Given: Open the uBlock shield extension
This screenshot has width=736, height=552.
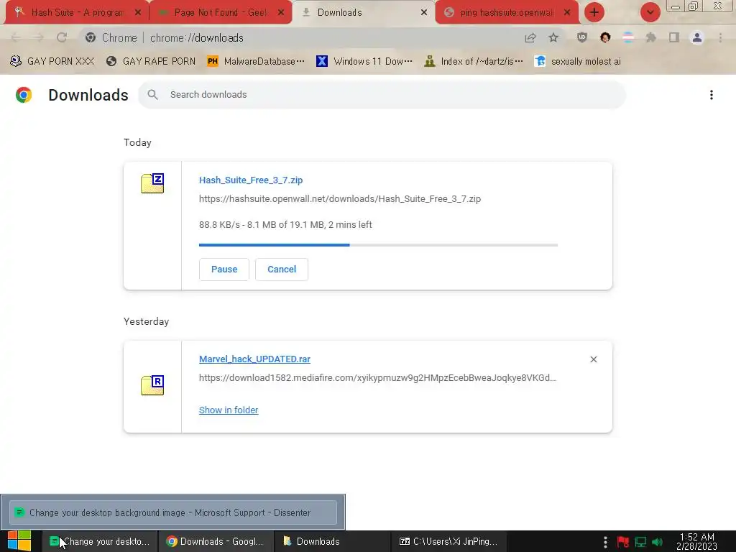Looking at the screenshot, I should tap(582, 38).
